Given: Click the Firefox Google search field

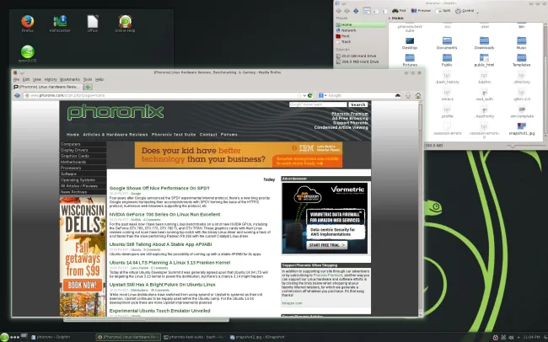Looking at the screenshot, I should pyautogui.click(x=361, y=95).
